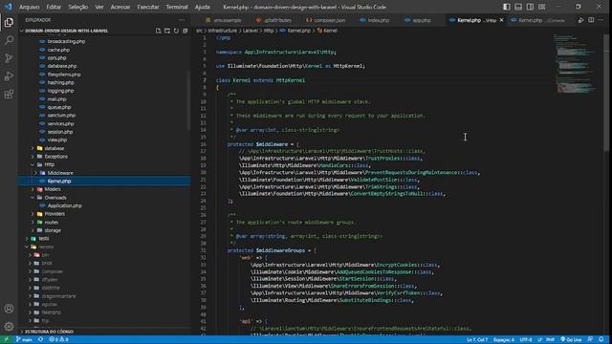Open the Explorer panel more actions ellipsis
612x344 pixels.
click(182, 20)
